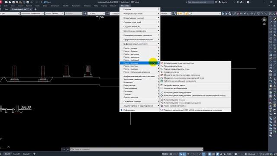The image size is (277, 156).
Task: Open the MenuGEO menu bar item
Action: [125, 6]
